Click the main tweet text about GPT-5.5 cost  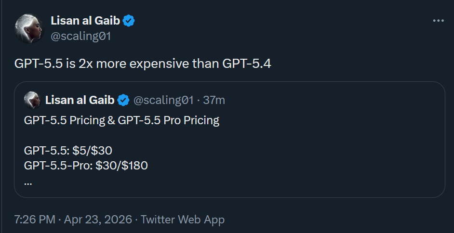click(x=143, y=64)
